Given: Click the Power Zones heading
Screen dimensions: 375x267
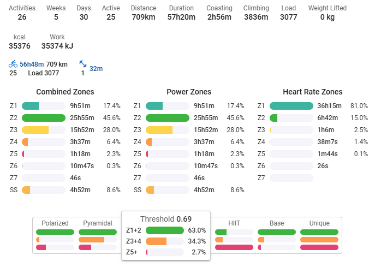Looking at the screenshot, I should click(x=189, y=92).
